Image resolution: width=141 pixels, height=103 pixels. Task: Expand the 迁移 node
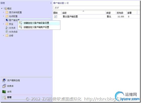tap(4, 36)
